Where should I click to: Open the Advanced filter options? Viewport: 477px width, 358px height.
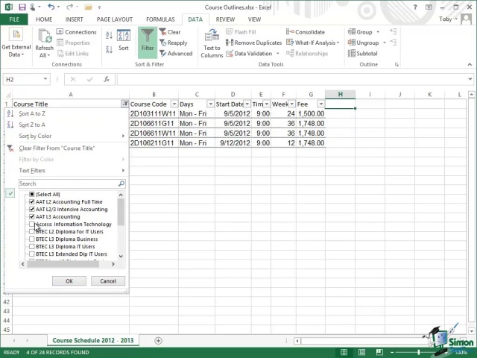[176, 54]
